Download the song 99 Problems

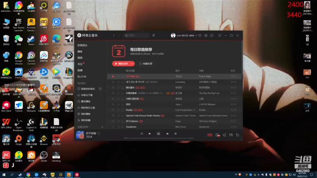click(122, 121)
